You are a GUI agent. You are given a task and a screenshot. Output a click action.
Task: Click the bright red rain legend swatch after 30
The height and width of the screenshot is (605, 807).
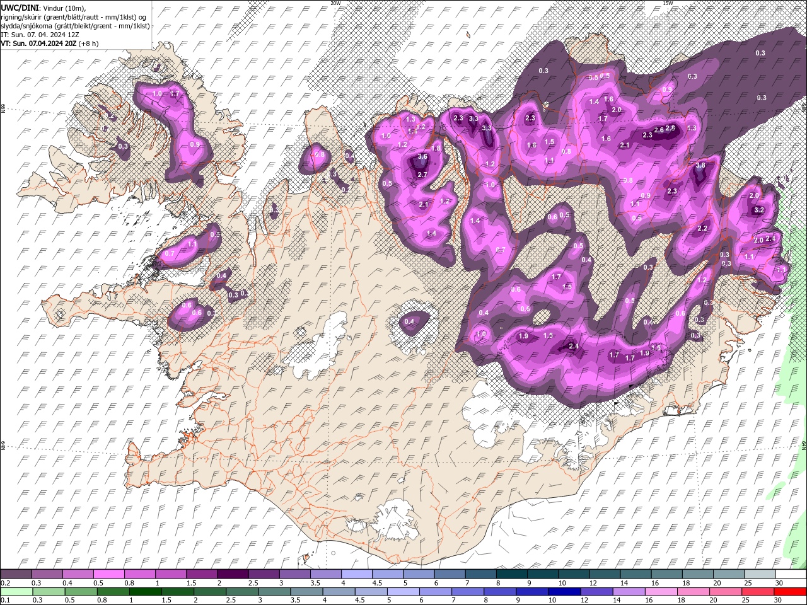pyautogui.click(x=790, y=592)
